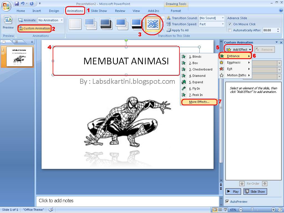This screenshot has width=284, height=213.
Task: Zoom out with minus button
Action: (241, 210)
